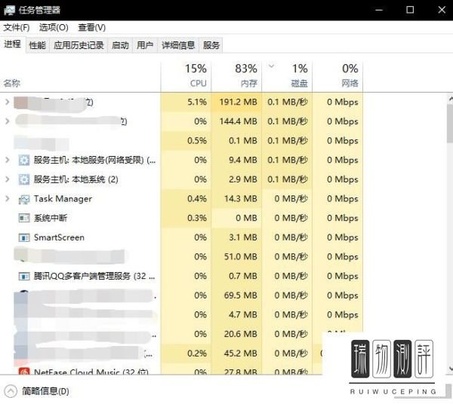
Task: Switch to the 应用历史记录 tab
Action: pos(79,45)
